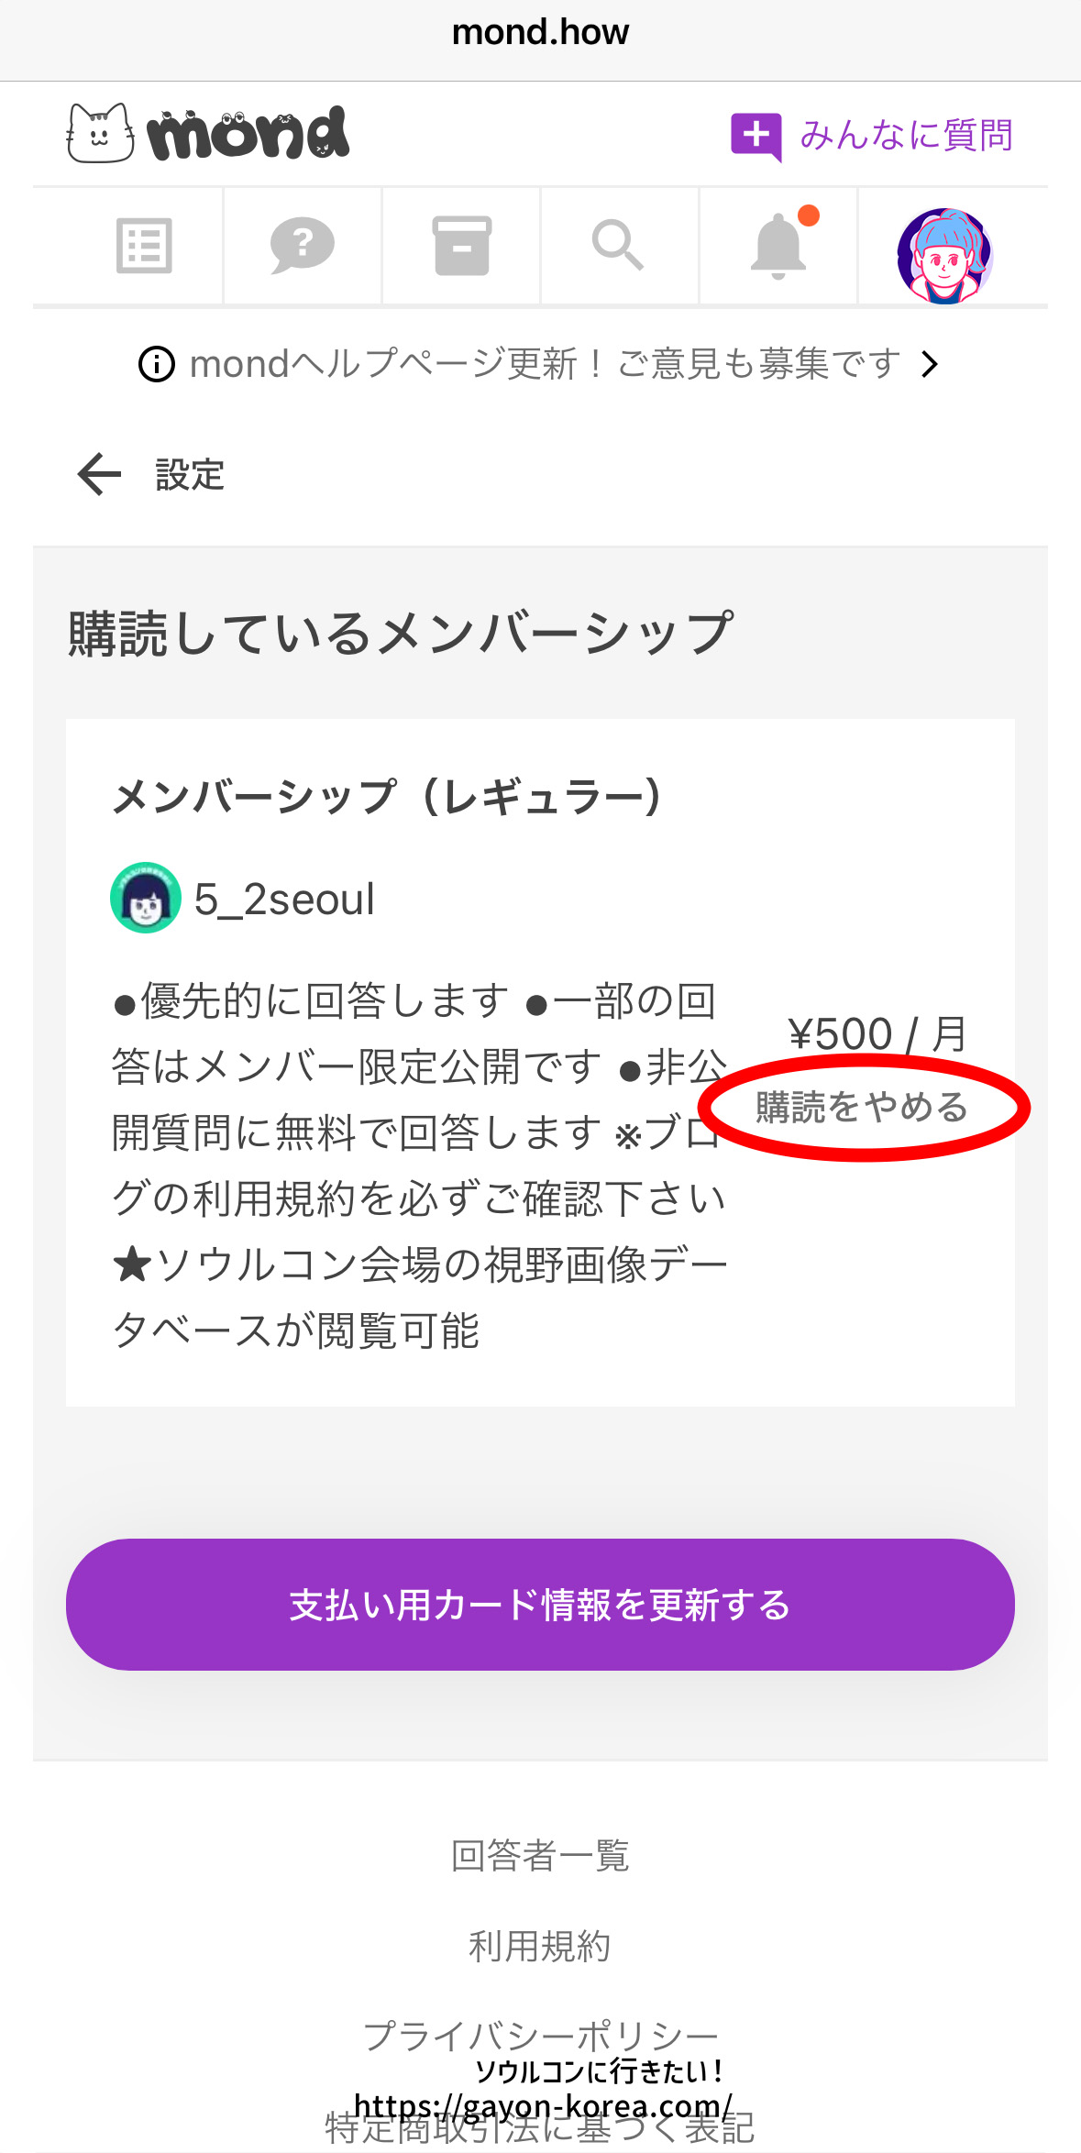Click the 設定 back label

[x=190, y=475]
